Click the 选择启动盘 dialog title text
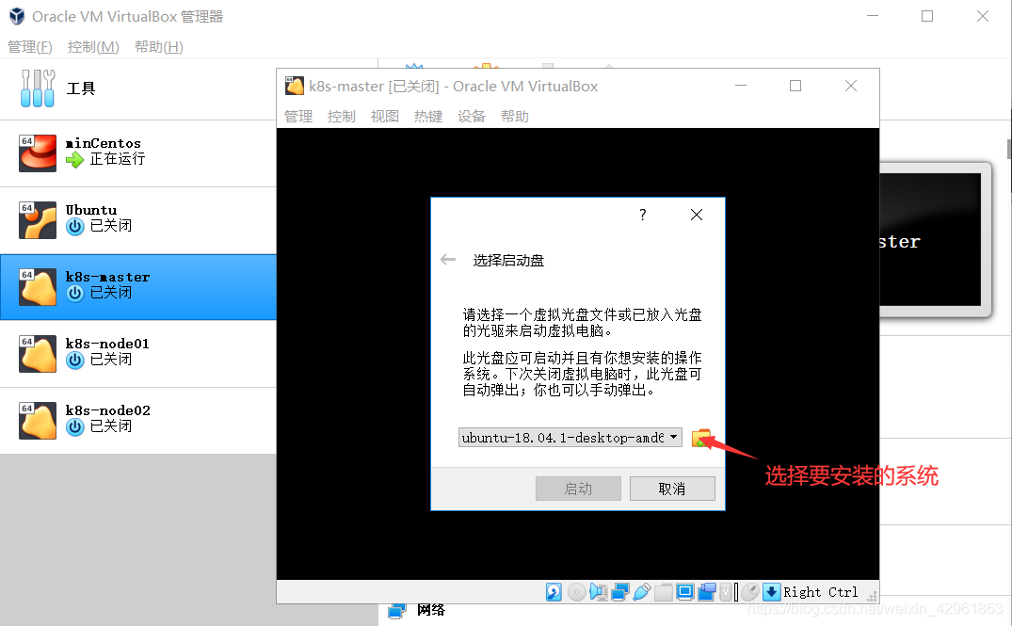 (x=508, y=260)
